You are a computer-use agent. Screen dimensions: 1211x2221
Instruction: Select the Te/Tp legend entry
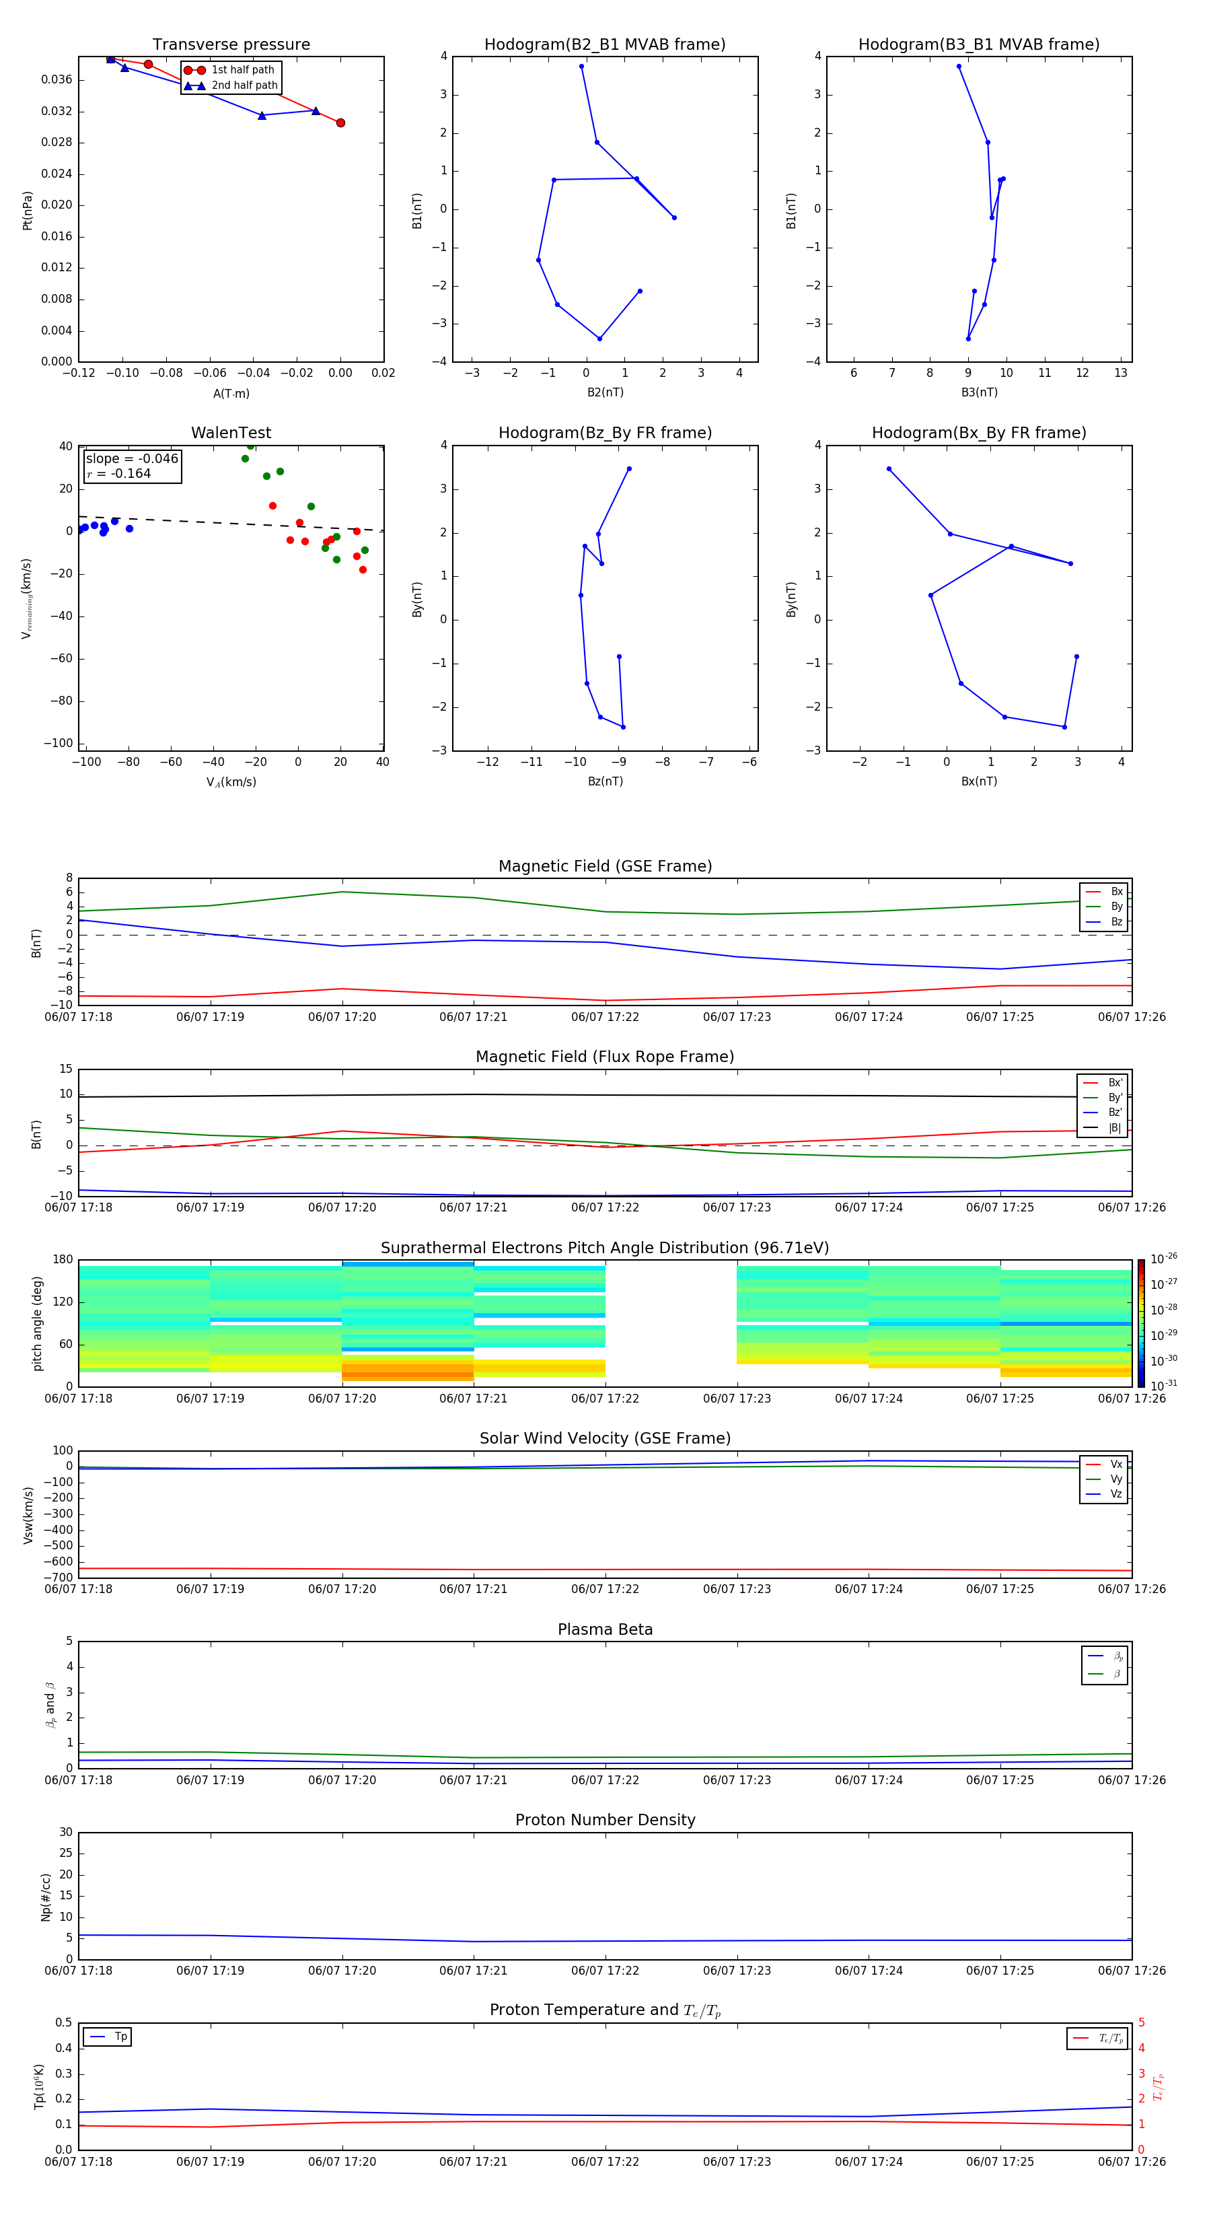tap(1098, 2039)
